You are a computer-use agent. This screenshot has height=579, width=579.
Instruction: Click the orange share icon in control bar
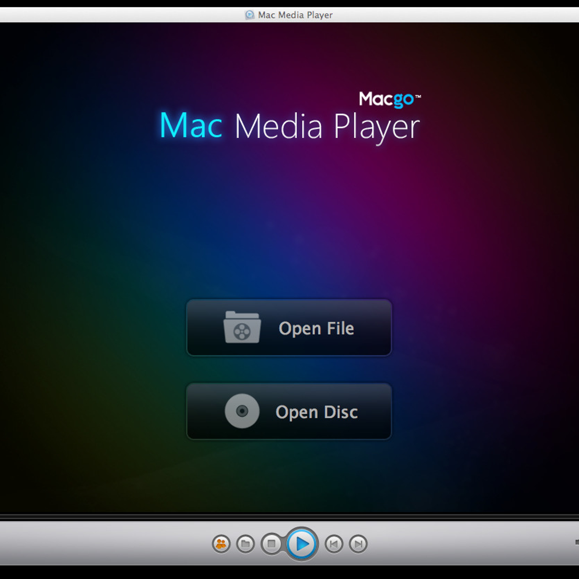tap(221, 544)
